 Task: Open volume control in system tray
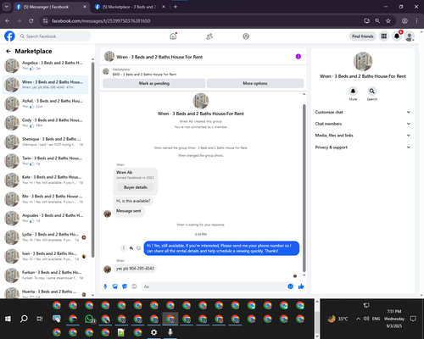pos(366,319)
